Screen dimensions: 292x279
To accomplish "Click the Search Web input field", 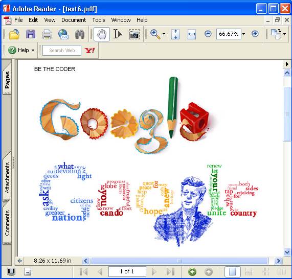I will [62, 50].
